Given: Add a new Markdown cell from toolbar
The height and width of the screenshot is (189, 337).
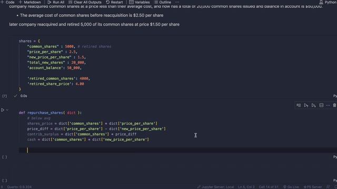Looking at the screenshot, I should [29, 2].
